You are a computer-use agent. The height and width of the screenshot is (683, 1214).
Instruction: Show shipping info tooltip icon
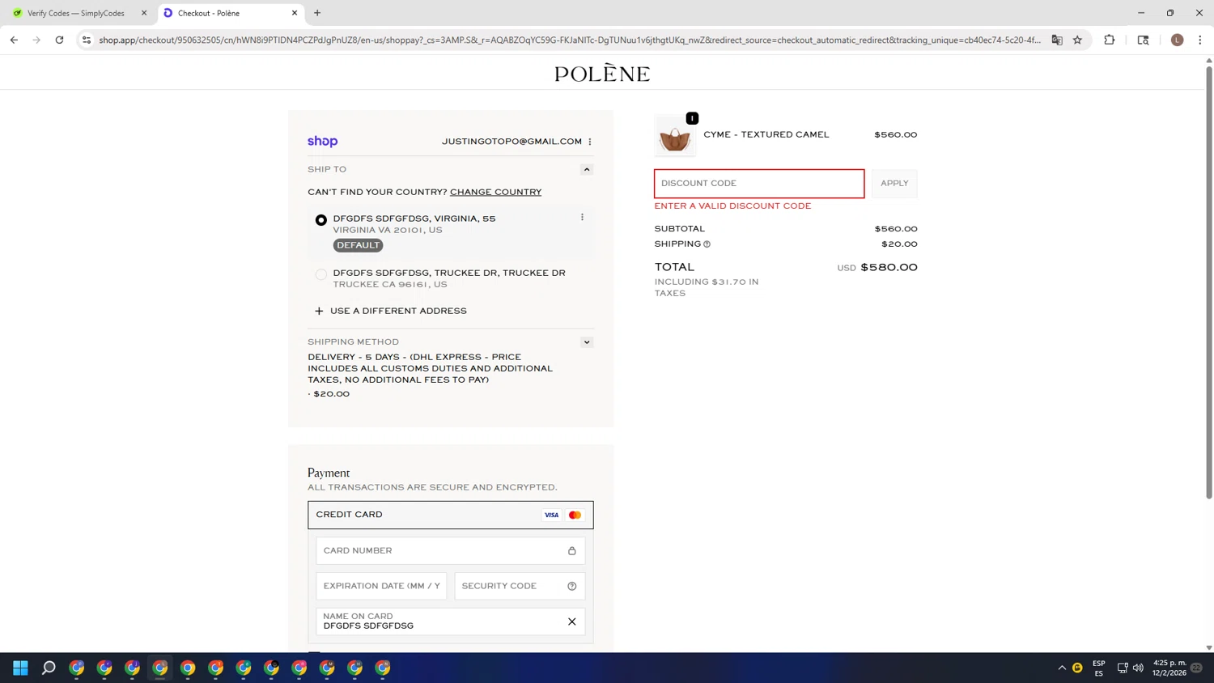tap(707, 244)
